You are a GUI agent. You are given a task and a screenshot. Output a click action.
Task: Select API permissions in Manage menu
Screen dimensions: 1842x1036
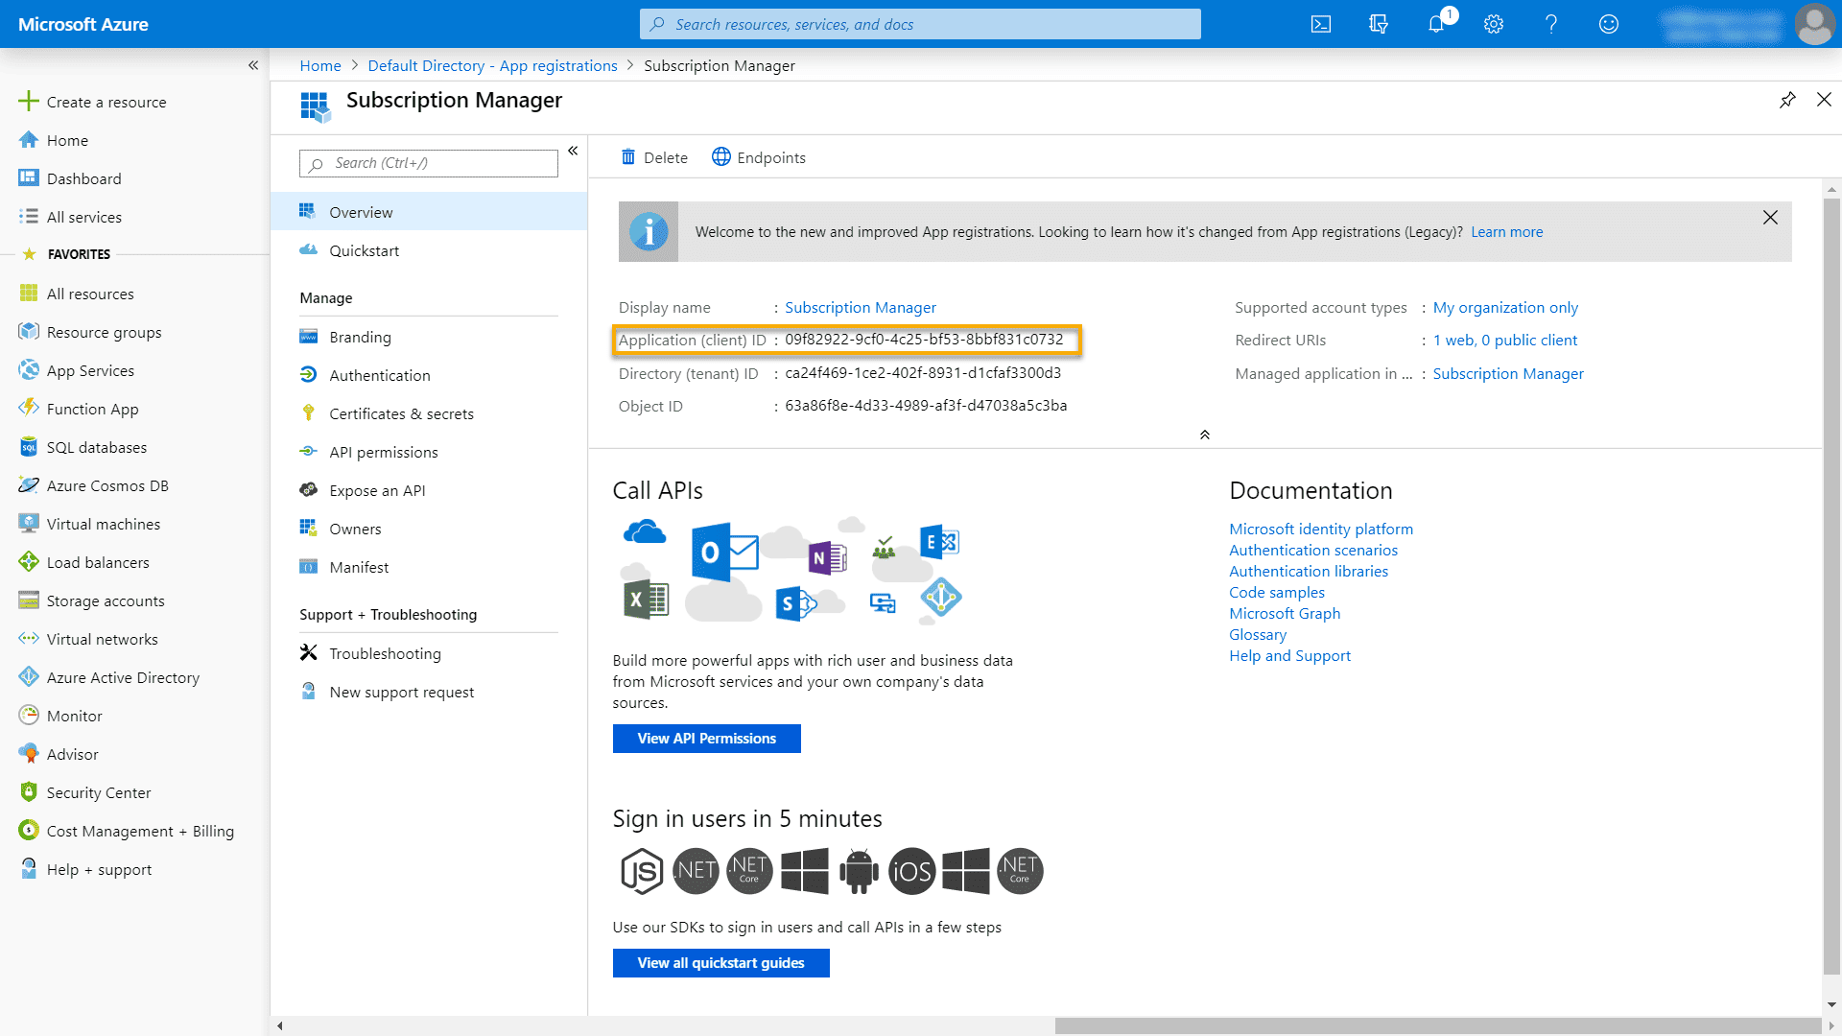click(383, 452)
